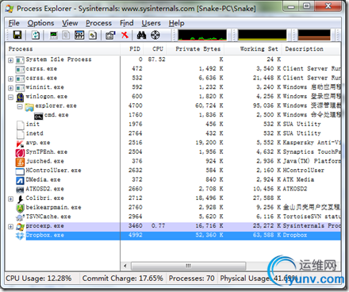The image size is (349, 292).
Task: Click the 87.52 CPU value
Action: [156, 60]
